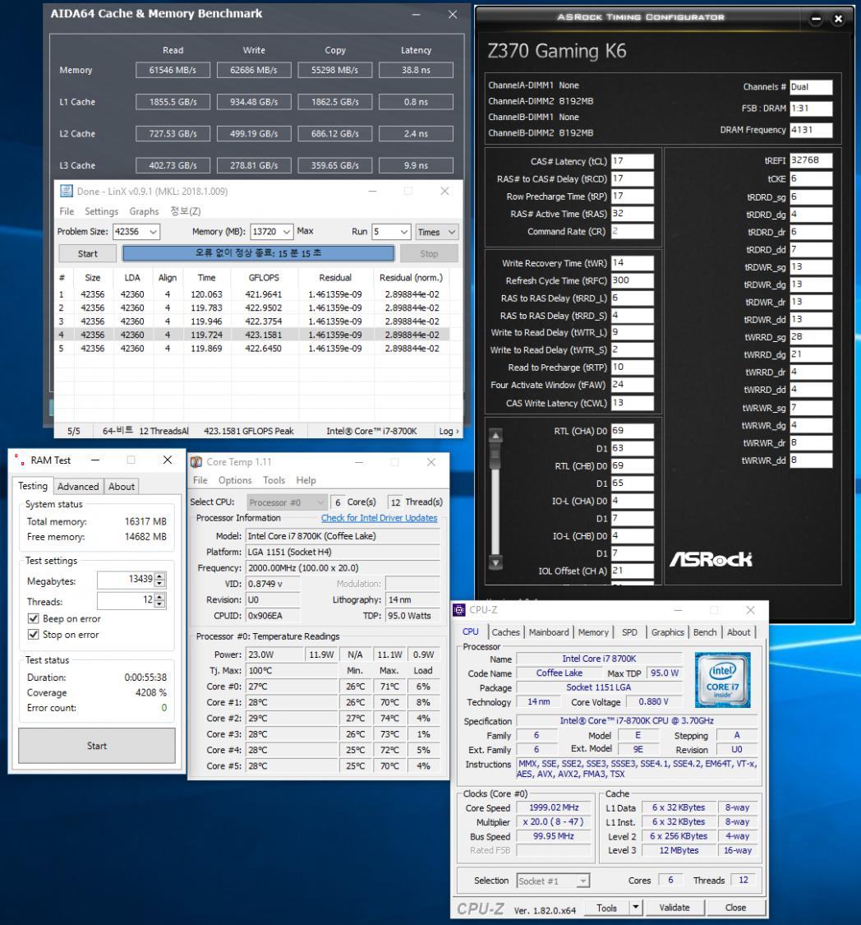861x925 pixels.
Task: Open Times unit dropdown in LinX
Action: tap(437, 232)
